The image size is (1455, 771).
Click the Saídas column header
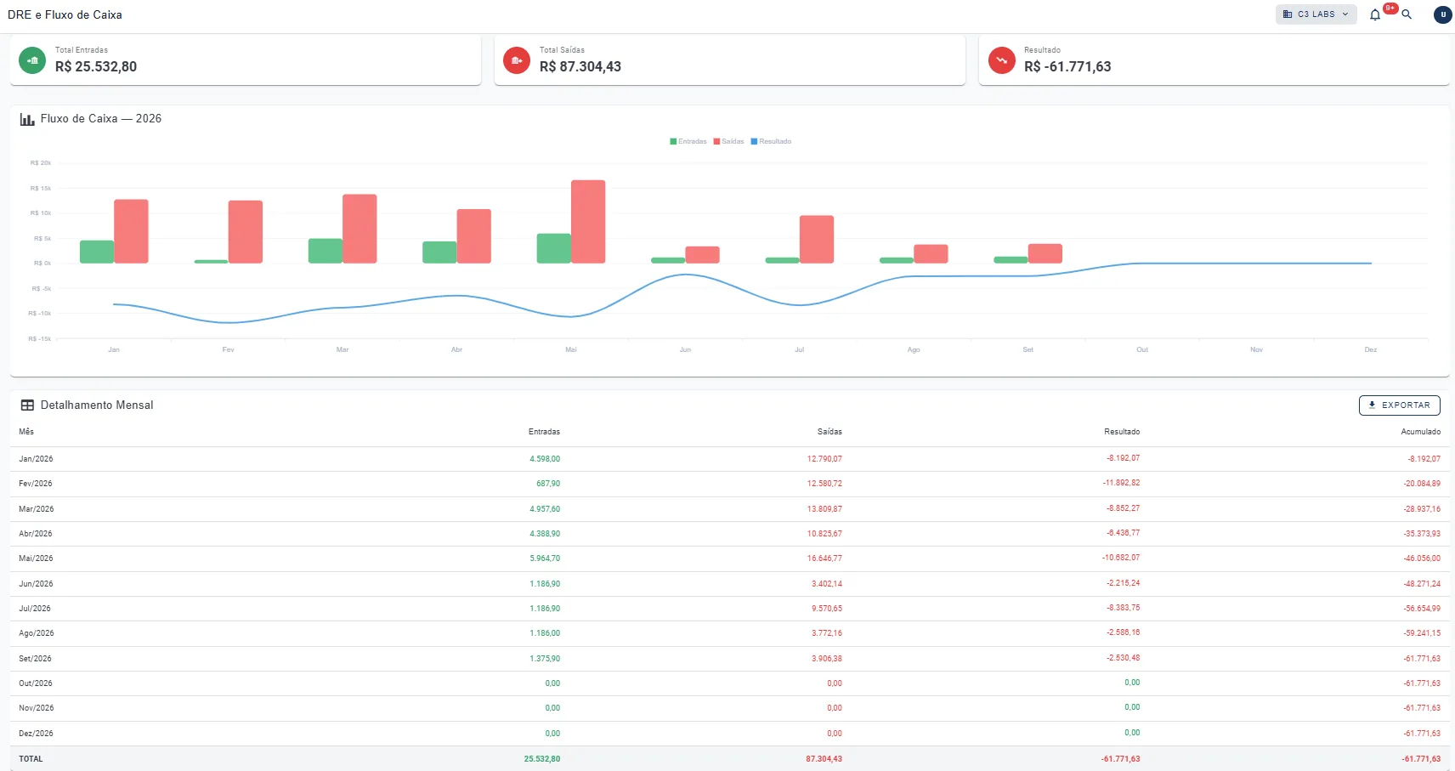pos(829,432)
